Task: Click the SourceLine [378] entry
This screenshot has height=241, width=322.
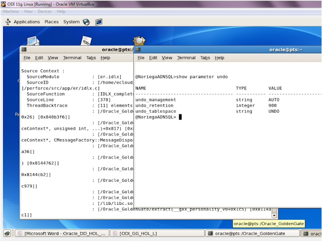Action: click(x=68, y=100)
